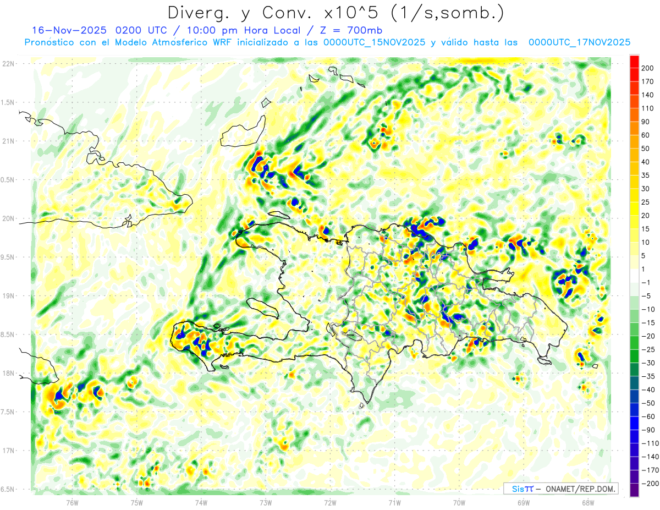This screenshot has height=510, width=660.
Task: Click the "Z = 700mb" level text
Action: pos(350,30)
